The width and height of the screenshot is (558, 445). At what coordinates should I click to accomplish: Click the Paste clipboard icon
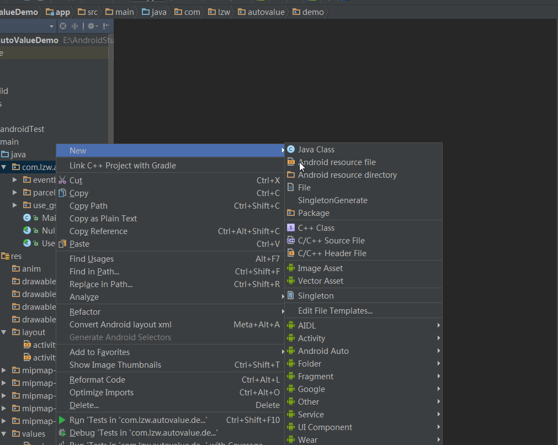click(x=62, y=243)
